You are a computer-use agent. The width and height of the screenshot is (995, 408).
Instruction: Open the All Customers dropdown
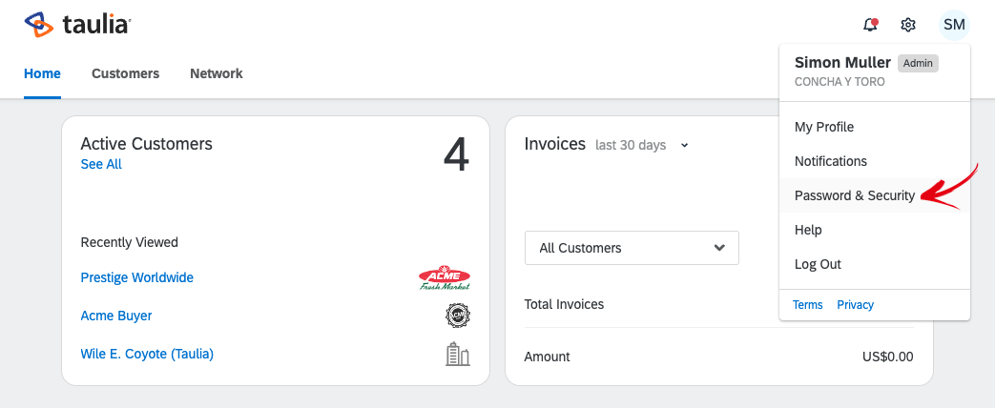[x=632, y=248]
